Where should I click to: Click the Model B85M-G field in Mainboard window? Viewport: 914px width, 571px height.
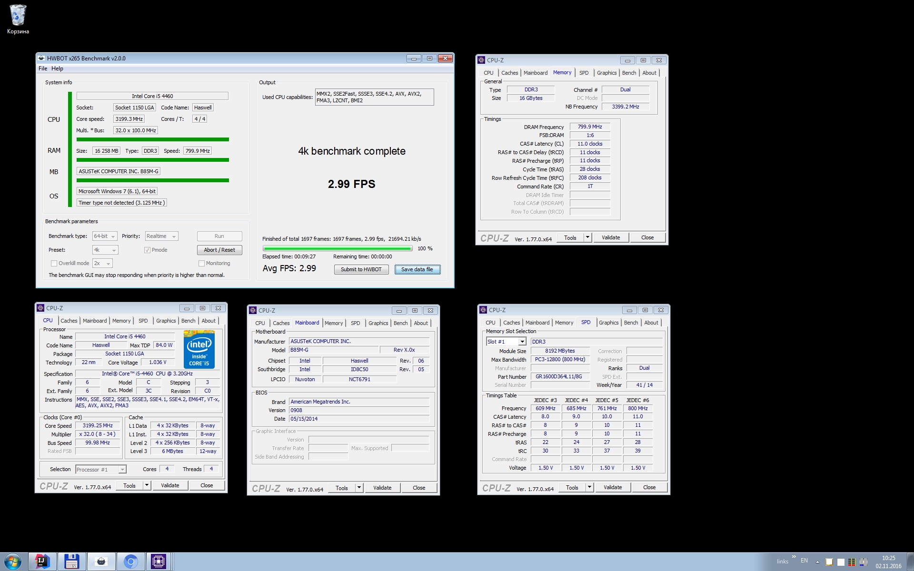click(x=333, y=350)
